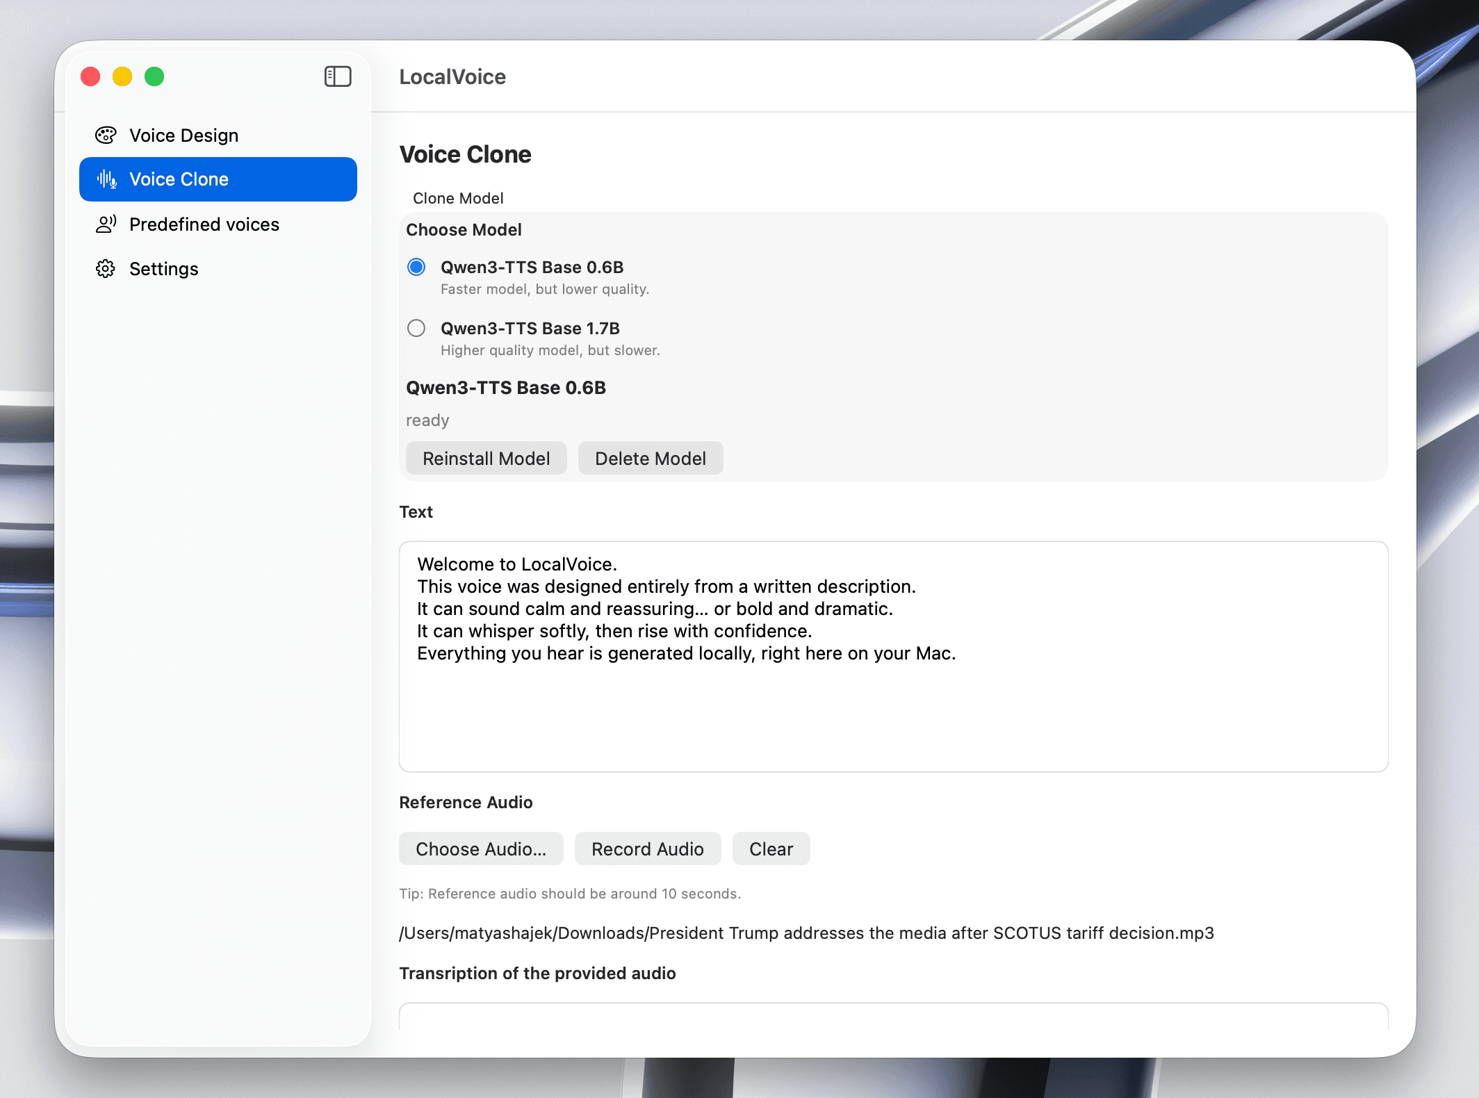The height and width of the screenshot is (1098, 1479).
Task: Click the Trump SCOTUS mp3 file path
Action: [806, 933]
